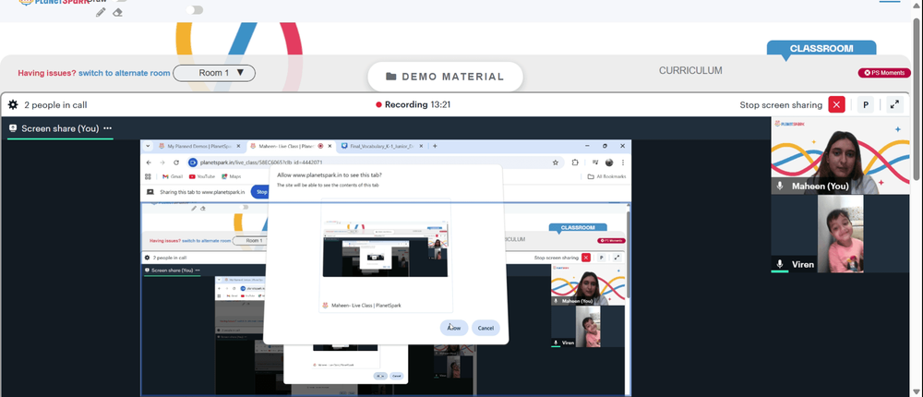Switch to the My Planned Demos browser tab
Image resolution: width=923 pixels, height=397 pixels.
click(198, 146)
